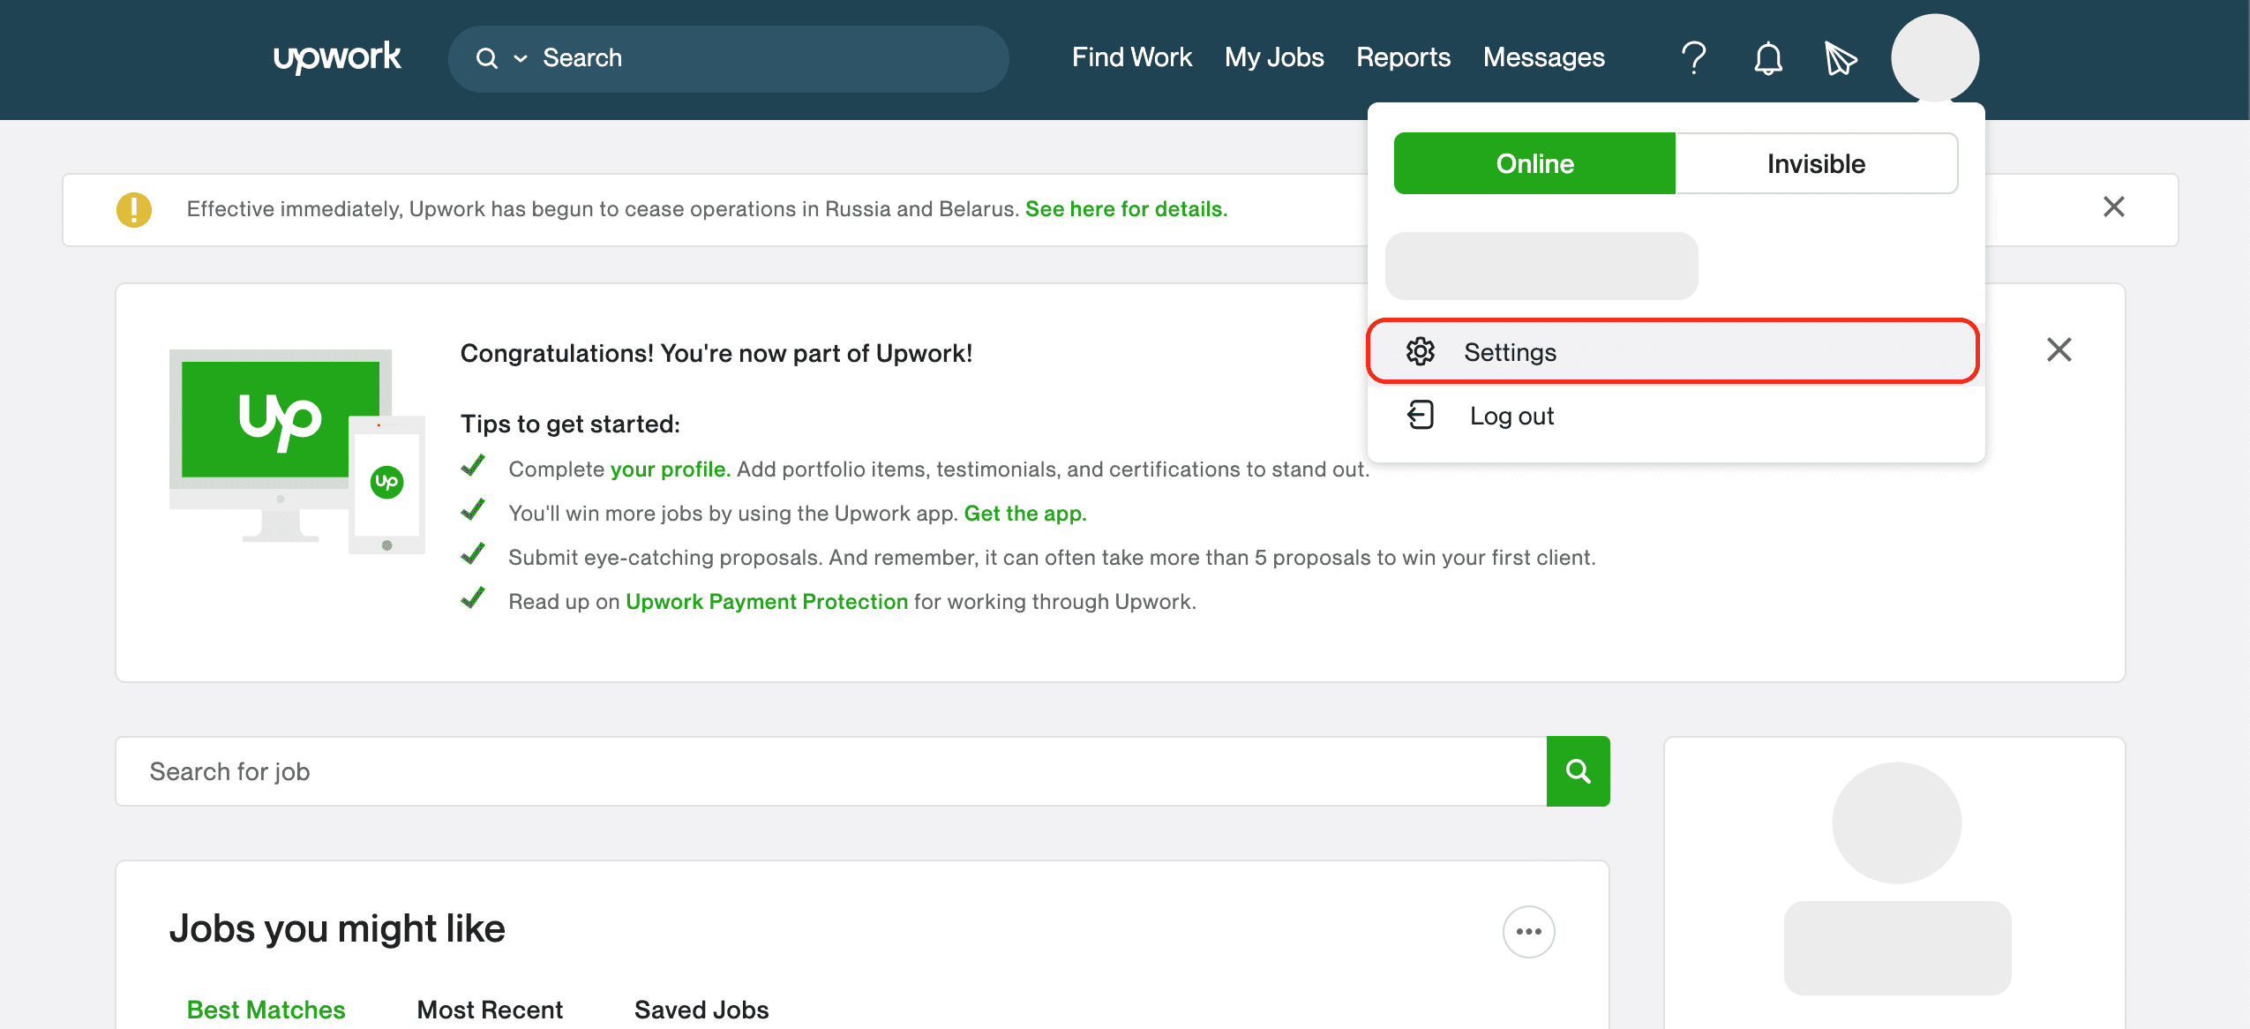The width and height of the screenshot is (2250, 1029).
Task: Click the green job search button
Action: click(x=1578, y=771)
